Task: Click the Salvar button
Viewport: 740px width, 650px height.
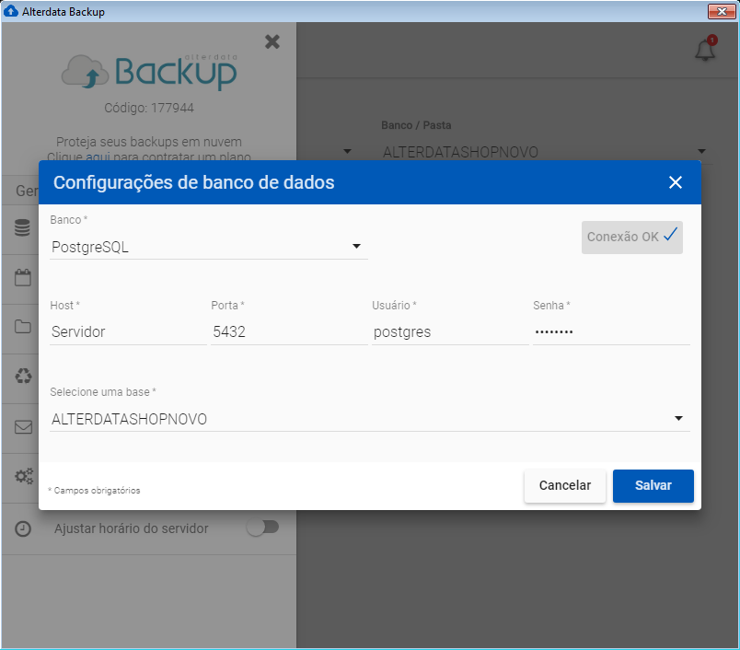Action: [x=653, y=485]
